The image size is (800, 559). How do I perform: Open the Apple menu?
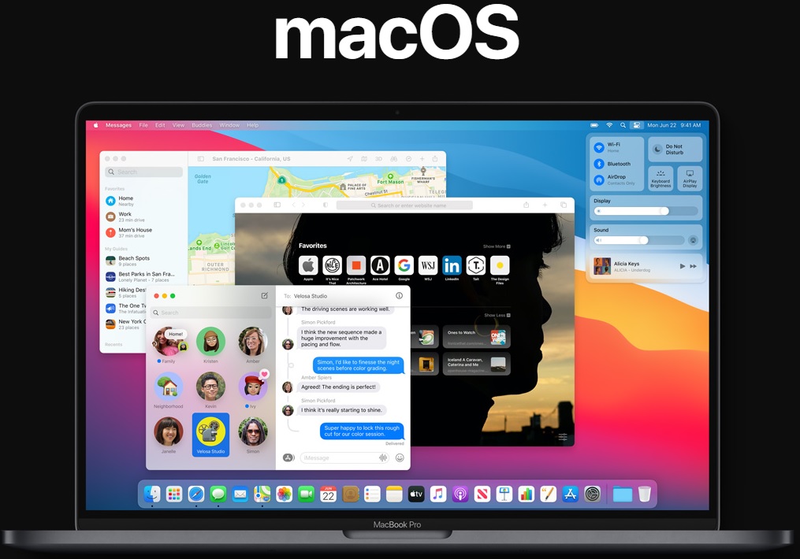95,125
